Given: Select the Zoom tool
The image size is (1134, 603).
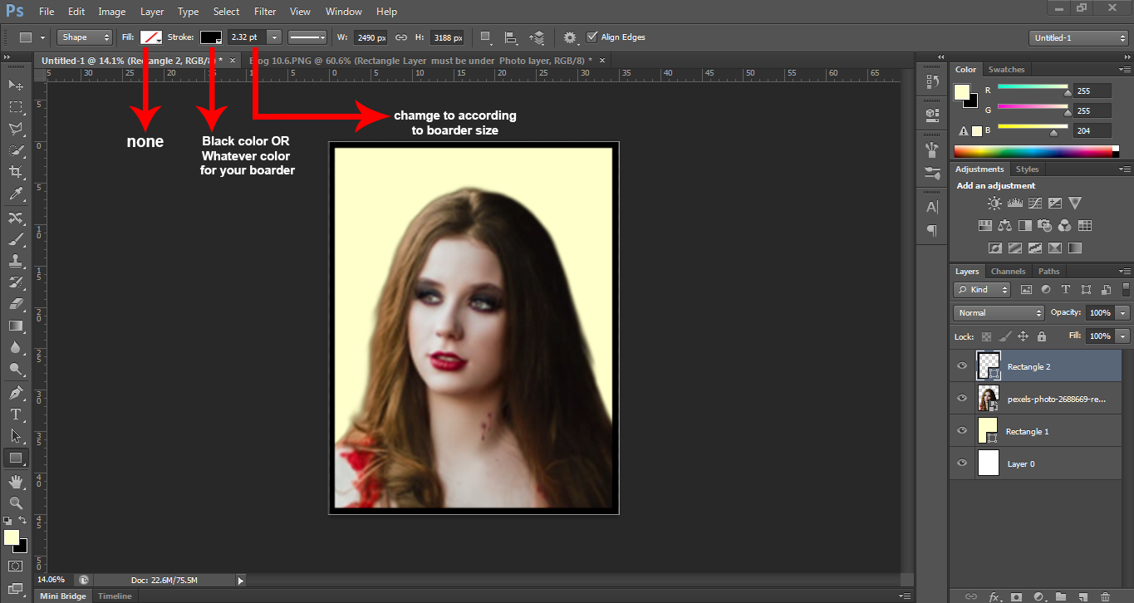Looking at the screenshot, I should (15, 502).
